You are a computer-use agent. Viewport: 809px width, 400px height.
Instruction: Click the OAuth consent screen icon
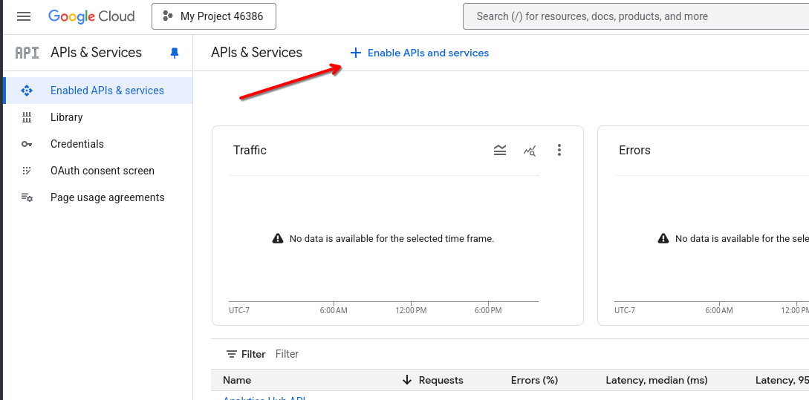(x=27, y=171)
